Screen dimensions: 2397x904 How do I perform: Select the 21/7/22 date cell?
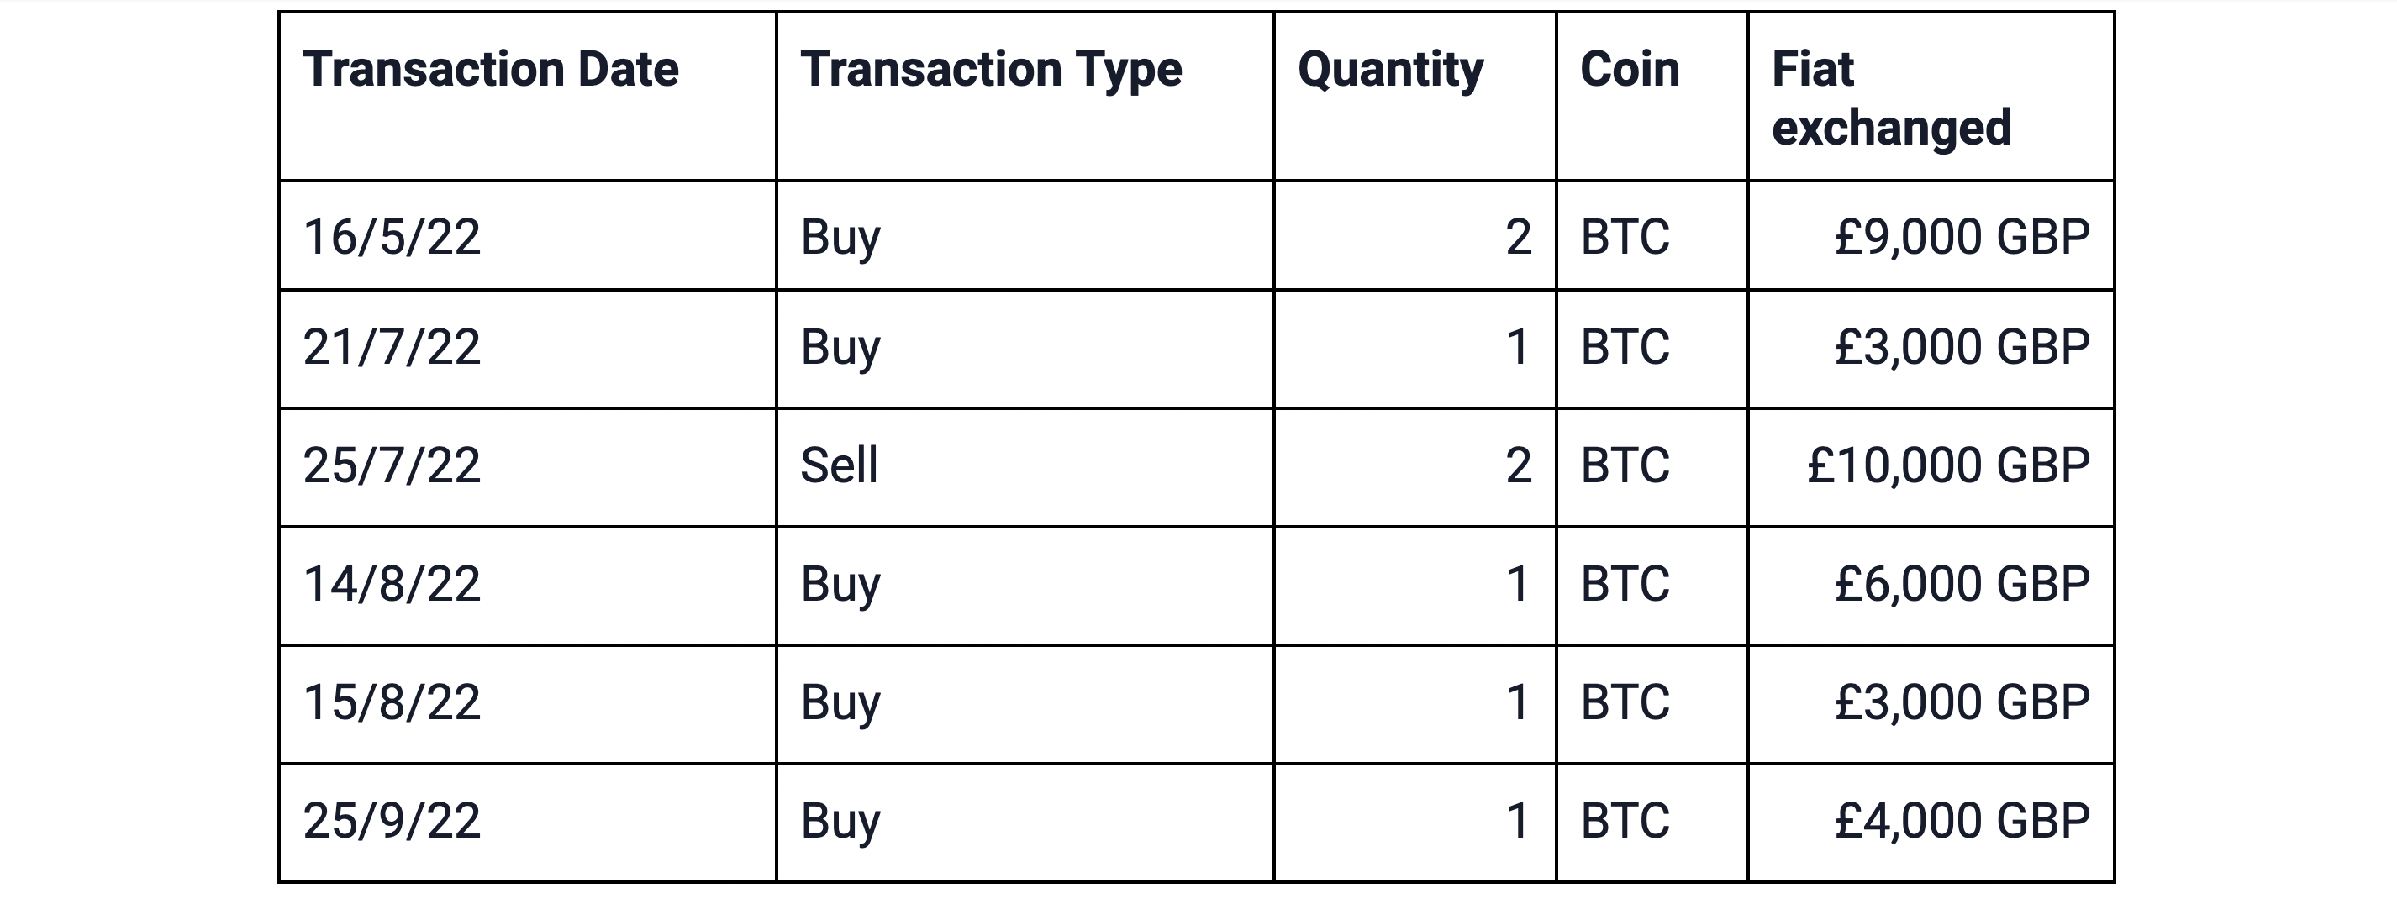[392, 347]
